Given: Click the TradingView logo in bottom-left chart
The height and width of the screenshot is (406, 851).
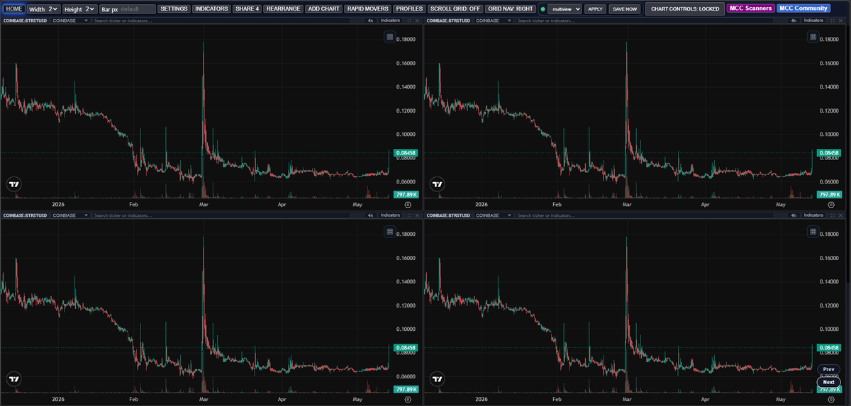Looking at the screenshot, I should pos(14,378).
